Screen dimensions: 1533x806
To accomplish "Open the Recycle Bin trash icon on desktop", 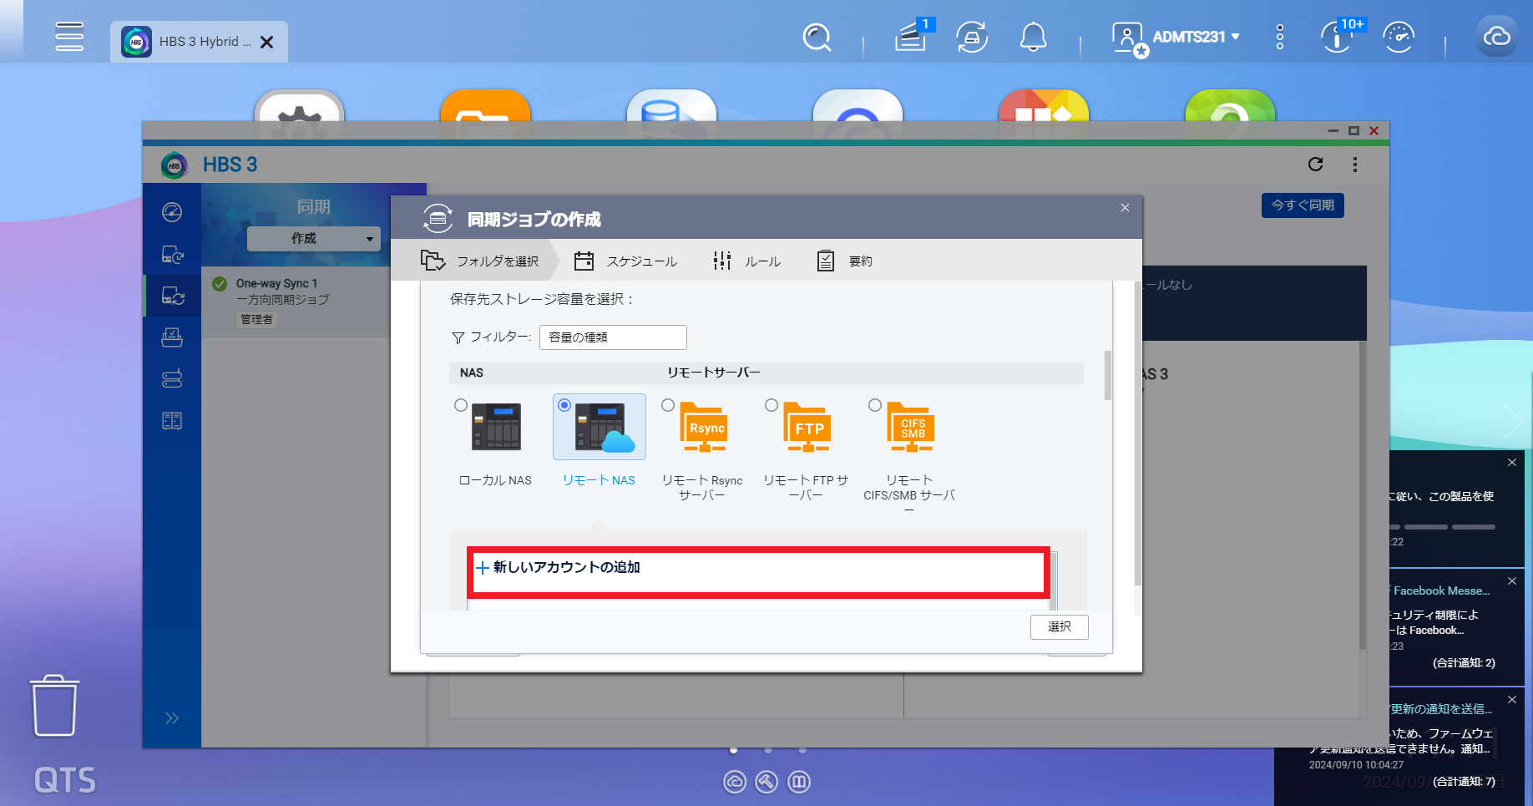I will click(x=55, y=706).
